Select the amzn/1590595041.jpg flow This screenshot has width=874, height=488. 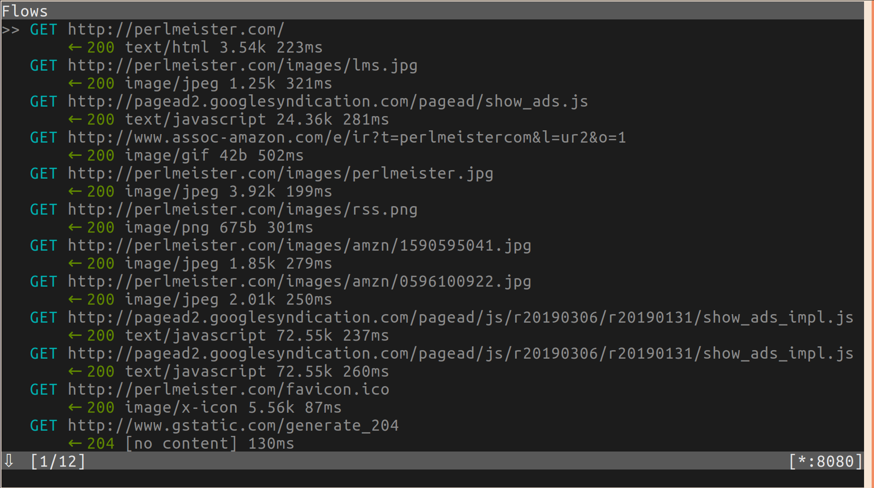point(280,245)
